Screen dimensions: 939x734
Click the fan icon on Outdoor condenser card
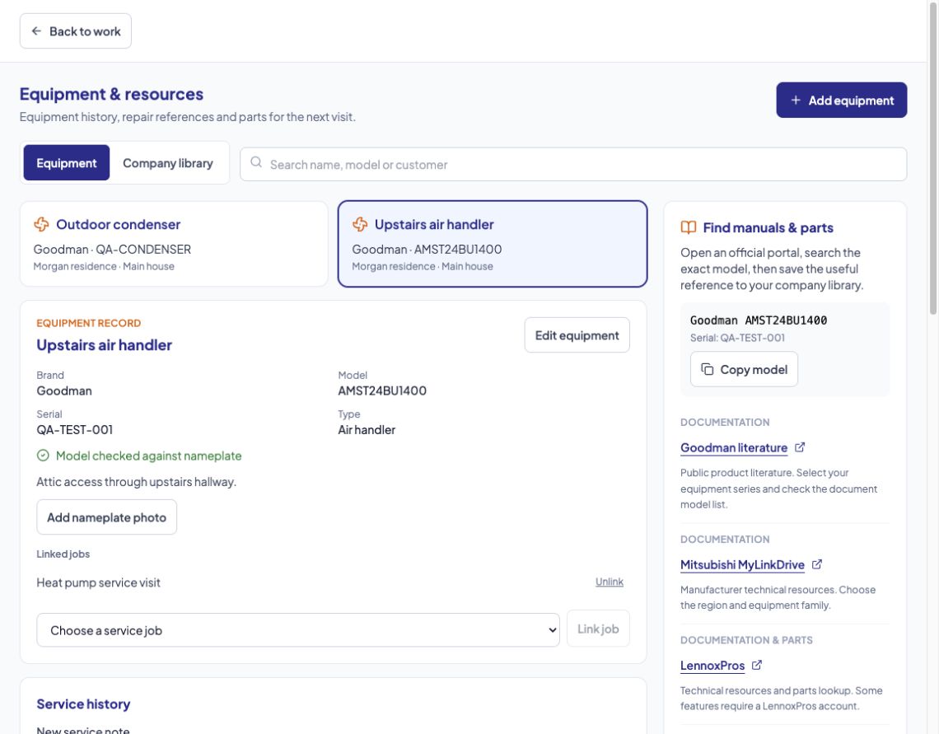point(41,225)
